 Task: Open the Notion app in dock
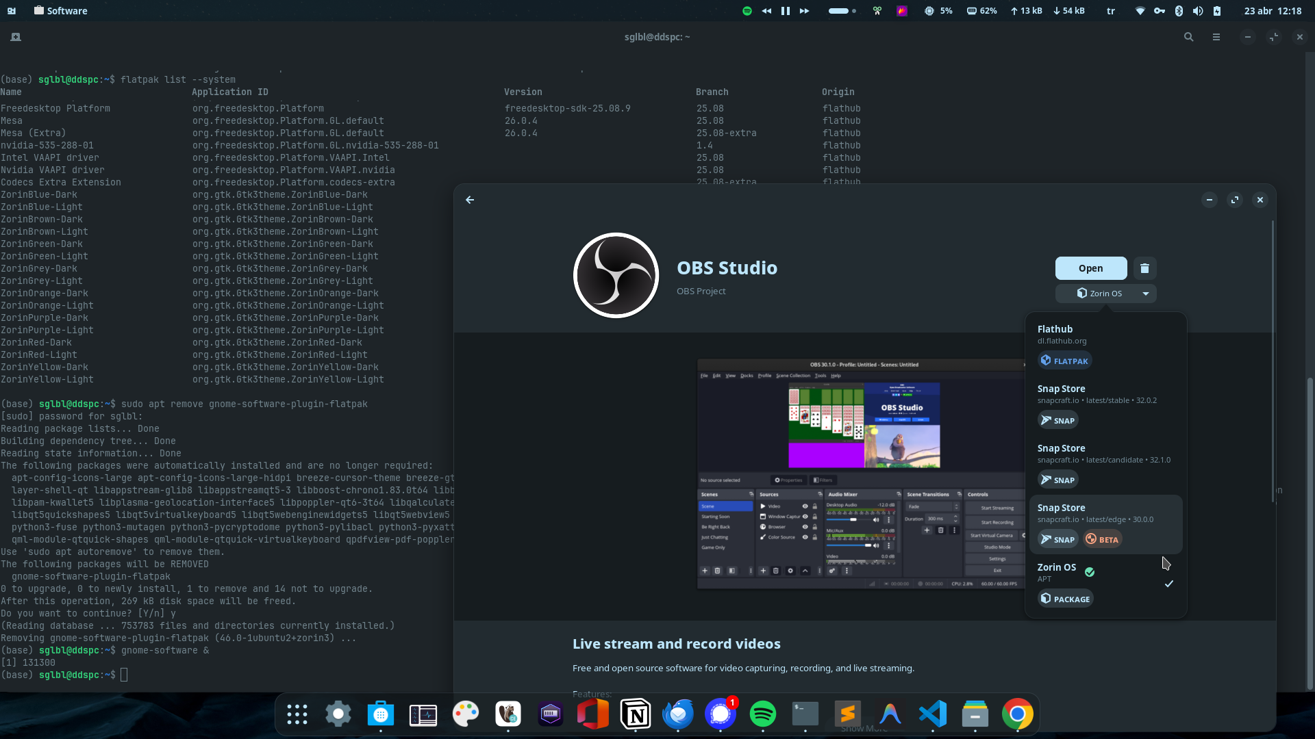tap(636, 714)
